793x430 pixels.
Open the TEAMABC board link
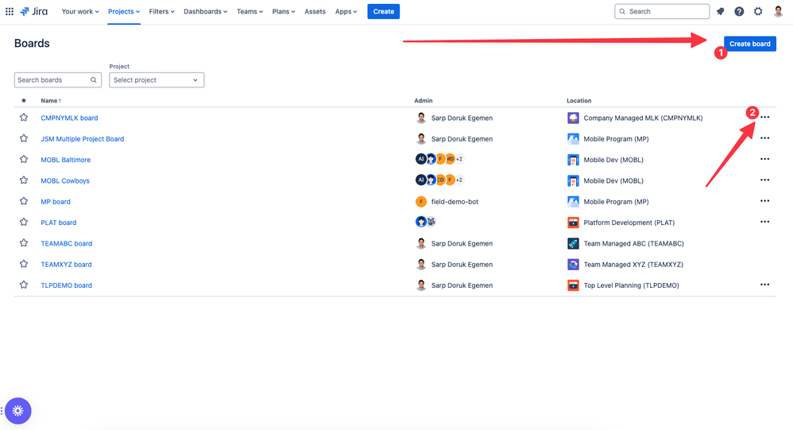point(66,243)
